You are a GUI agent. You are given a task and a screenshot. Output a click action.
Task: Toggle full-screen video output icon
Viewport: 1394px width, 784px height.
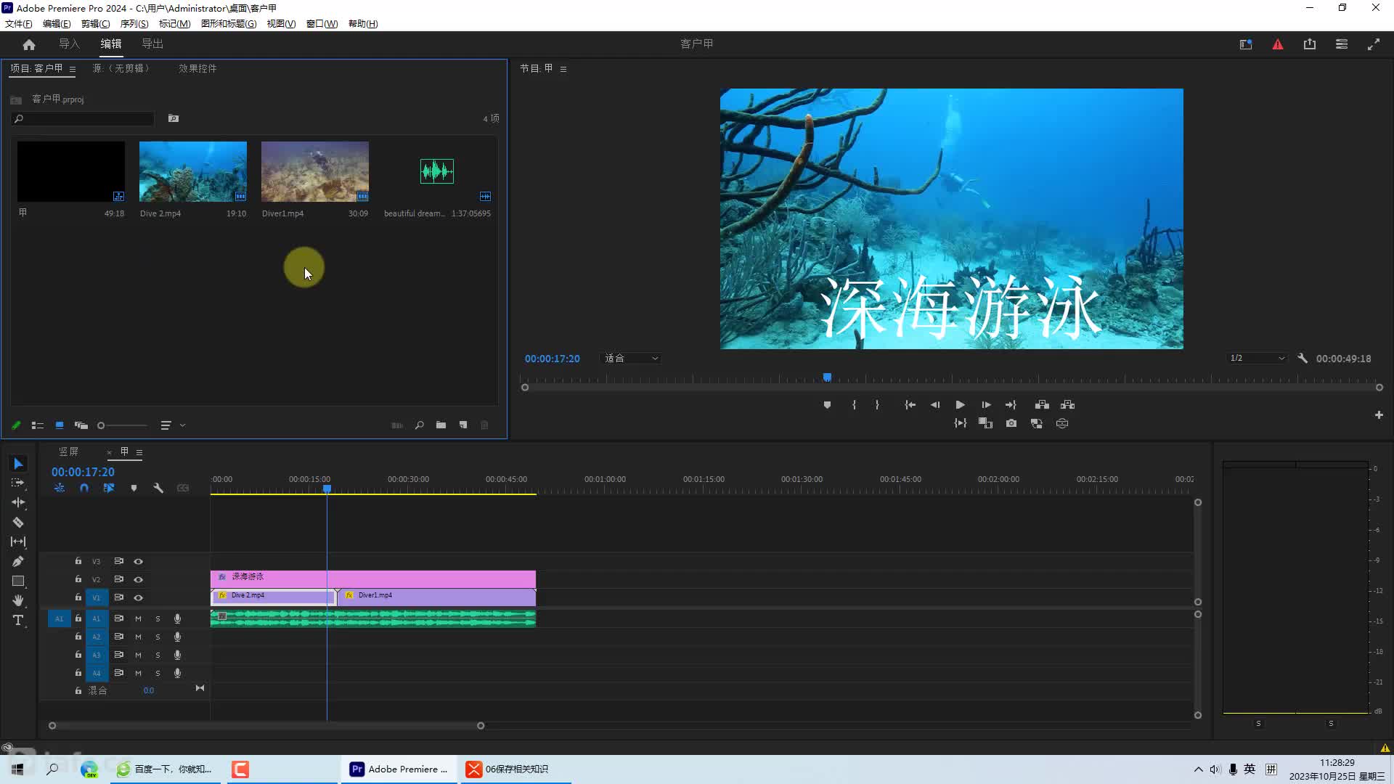coord(1374,44)
